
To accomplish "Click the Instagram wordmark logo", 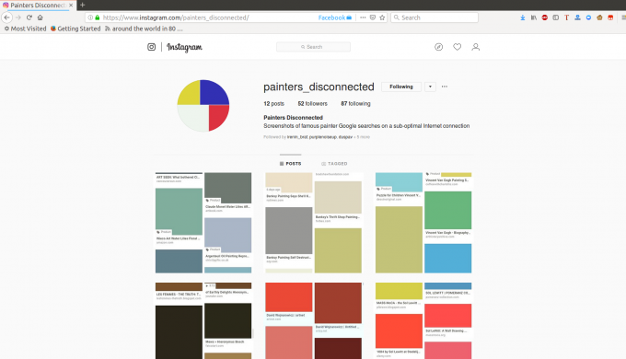I will (x=184, y=47).
